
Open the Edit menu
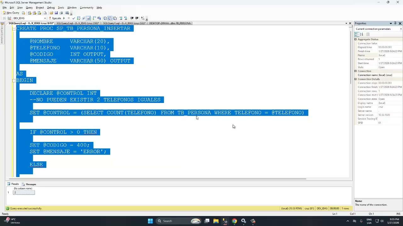tap(12, 8)
